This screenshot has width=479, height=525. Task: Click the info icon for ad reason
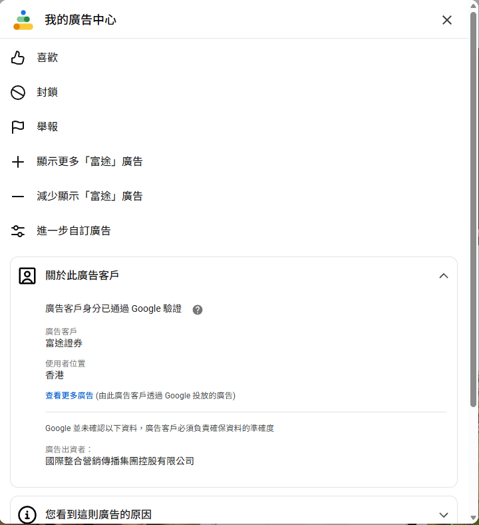pyautogui.click(x=27, y=514)
